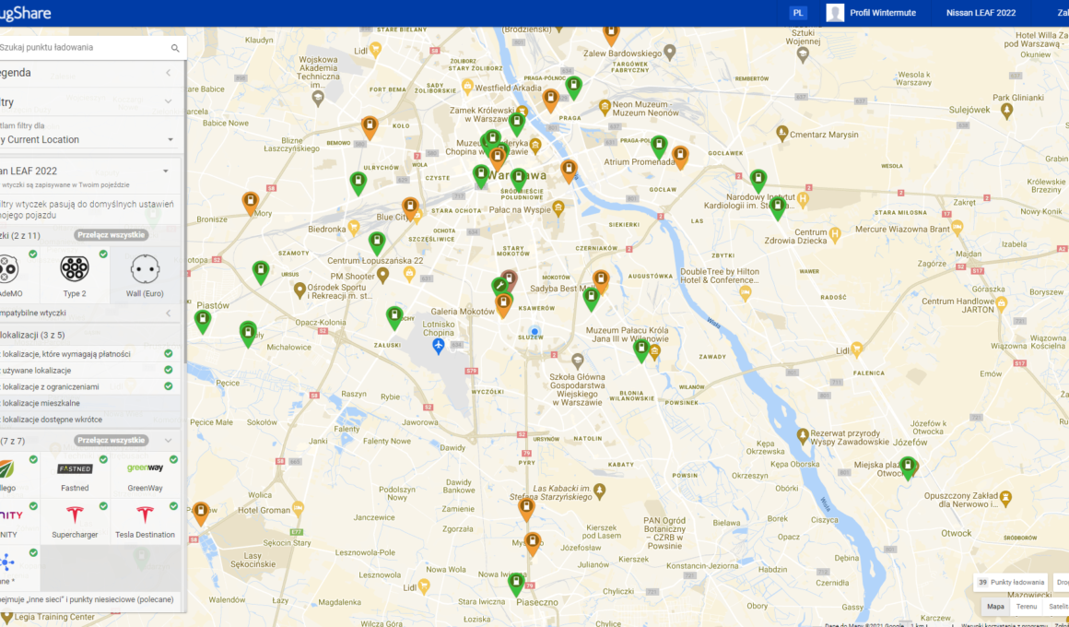
Task: Click the search magnifier icon
Action: (x=175, y=48)
